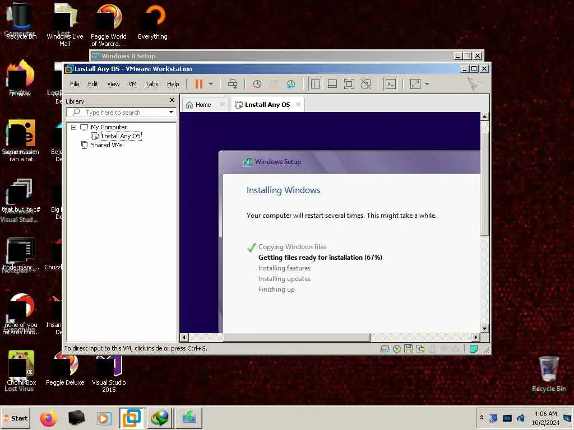Open the library search dropdown arrow

(x=171, y=112)
